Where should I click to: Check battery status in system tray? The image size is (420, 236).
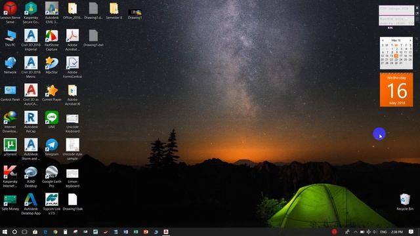coord(362,231)
